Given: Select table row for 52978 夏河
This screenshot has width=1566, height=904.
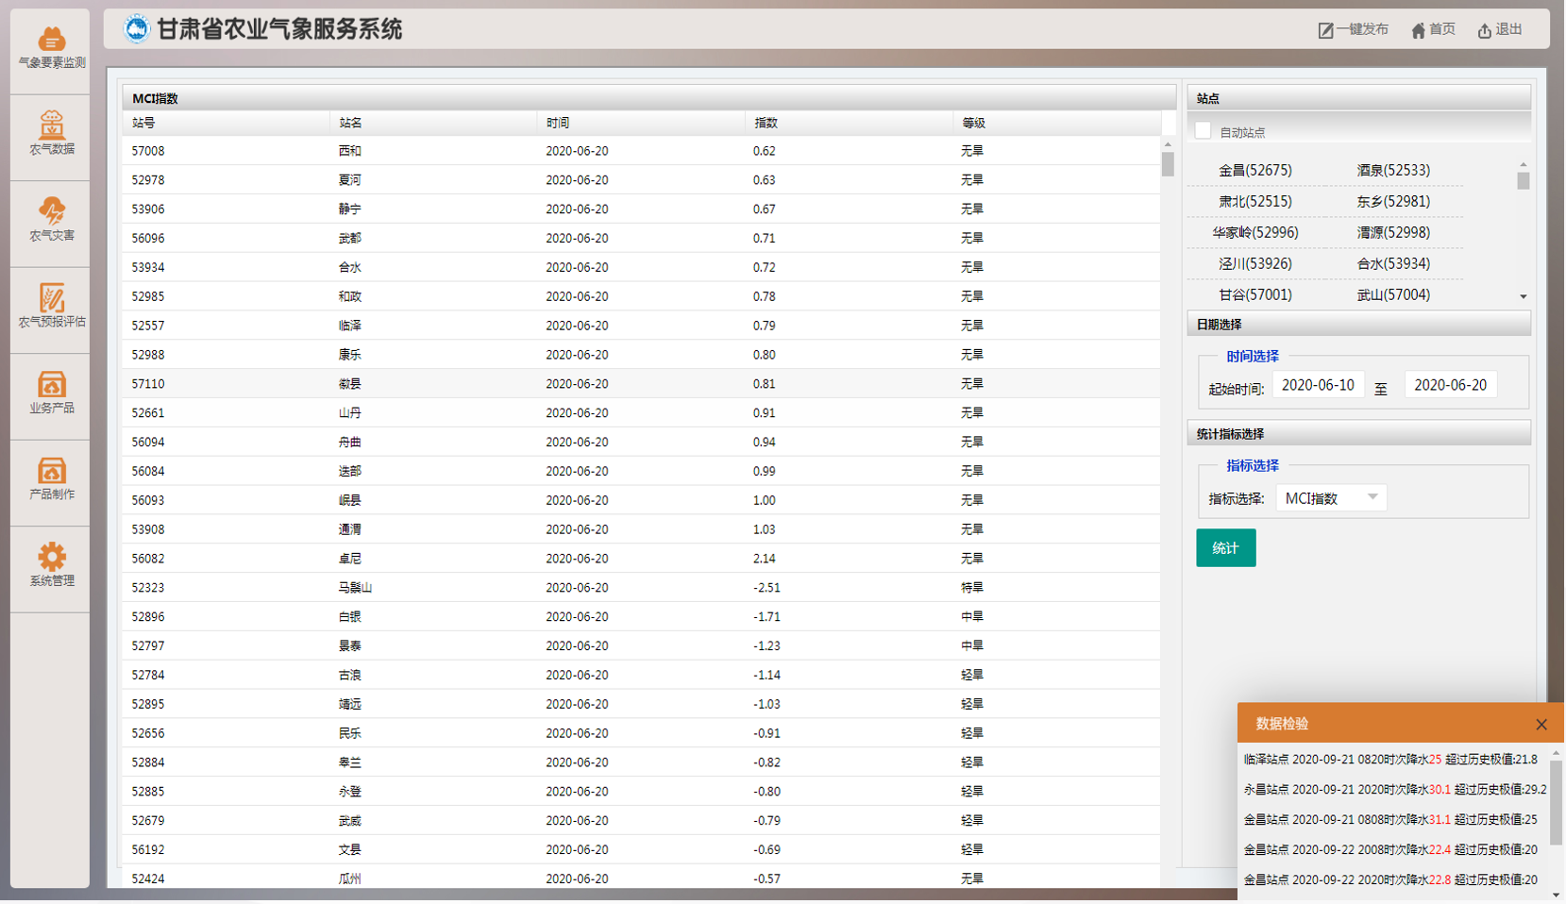Looking at the screenshot, I should pyautogui.click(x=641, y=180).
